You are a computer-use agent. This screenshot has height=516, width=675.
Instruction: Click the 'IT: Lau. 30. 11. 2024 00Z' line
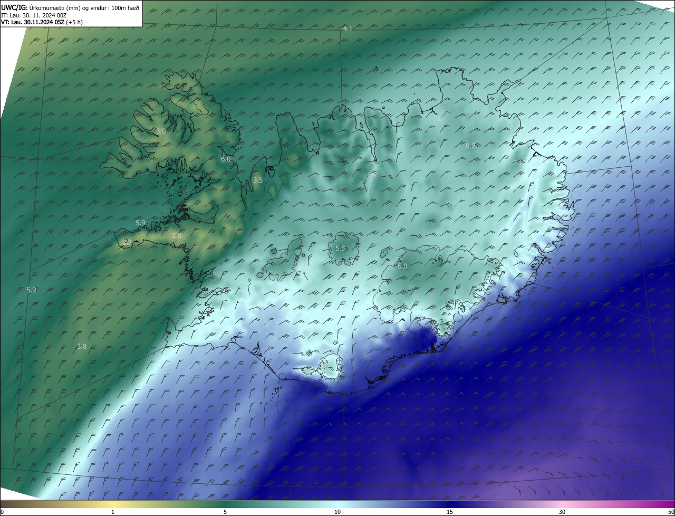pos(34,15)
